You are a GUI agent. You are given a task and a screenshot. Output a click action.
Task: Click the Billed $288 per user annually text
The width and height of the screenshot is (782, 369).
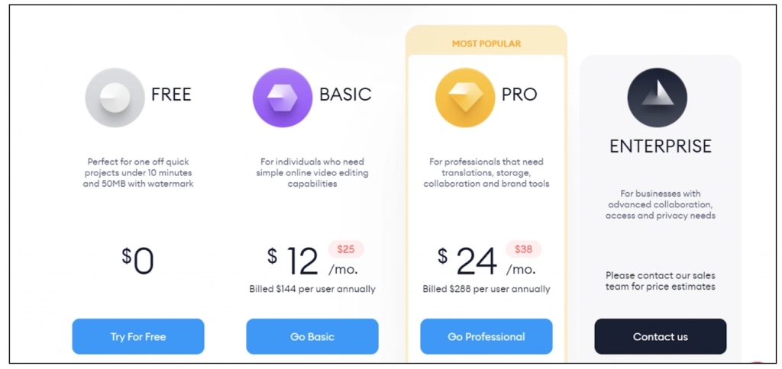[486, 290]
